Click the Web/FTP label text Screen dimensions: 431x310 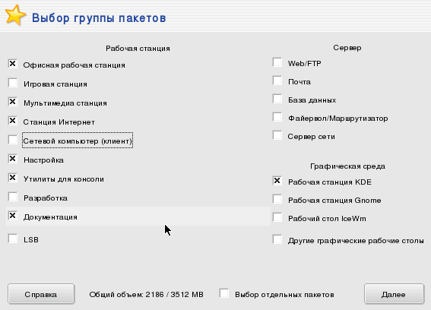click(305, 64)
